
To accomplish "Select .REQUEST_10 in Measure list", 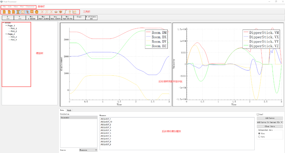I will [106, 122].
